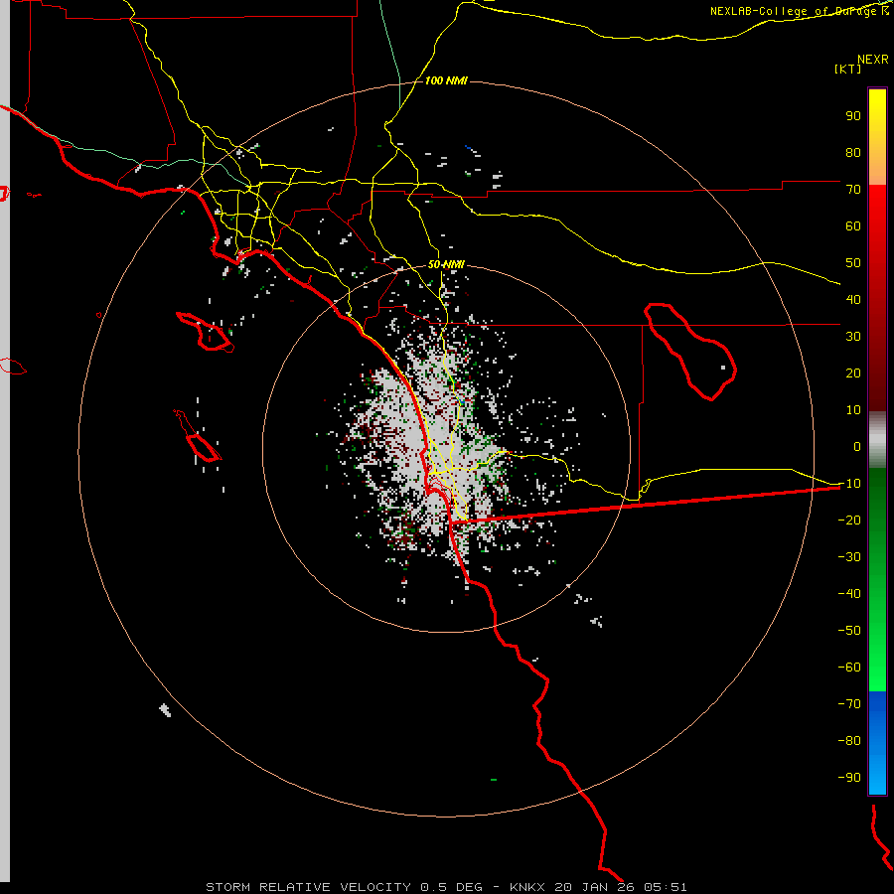894x894 pixels.
Task: Click the -60 value on velocity scale
Action: click(849, 668)
